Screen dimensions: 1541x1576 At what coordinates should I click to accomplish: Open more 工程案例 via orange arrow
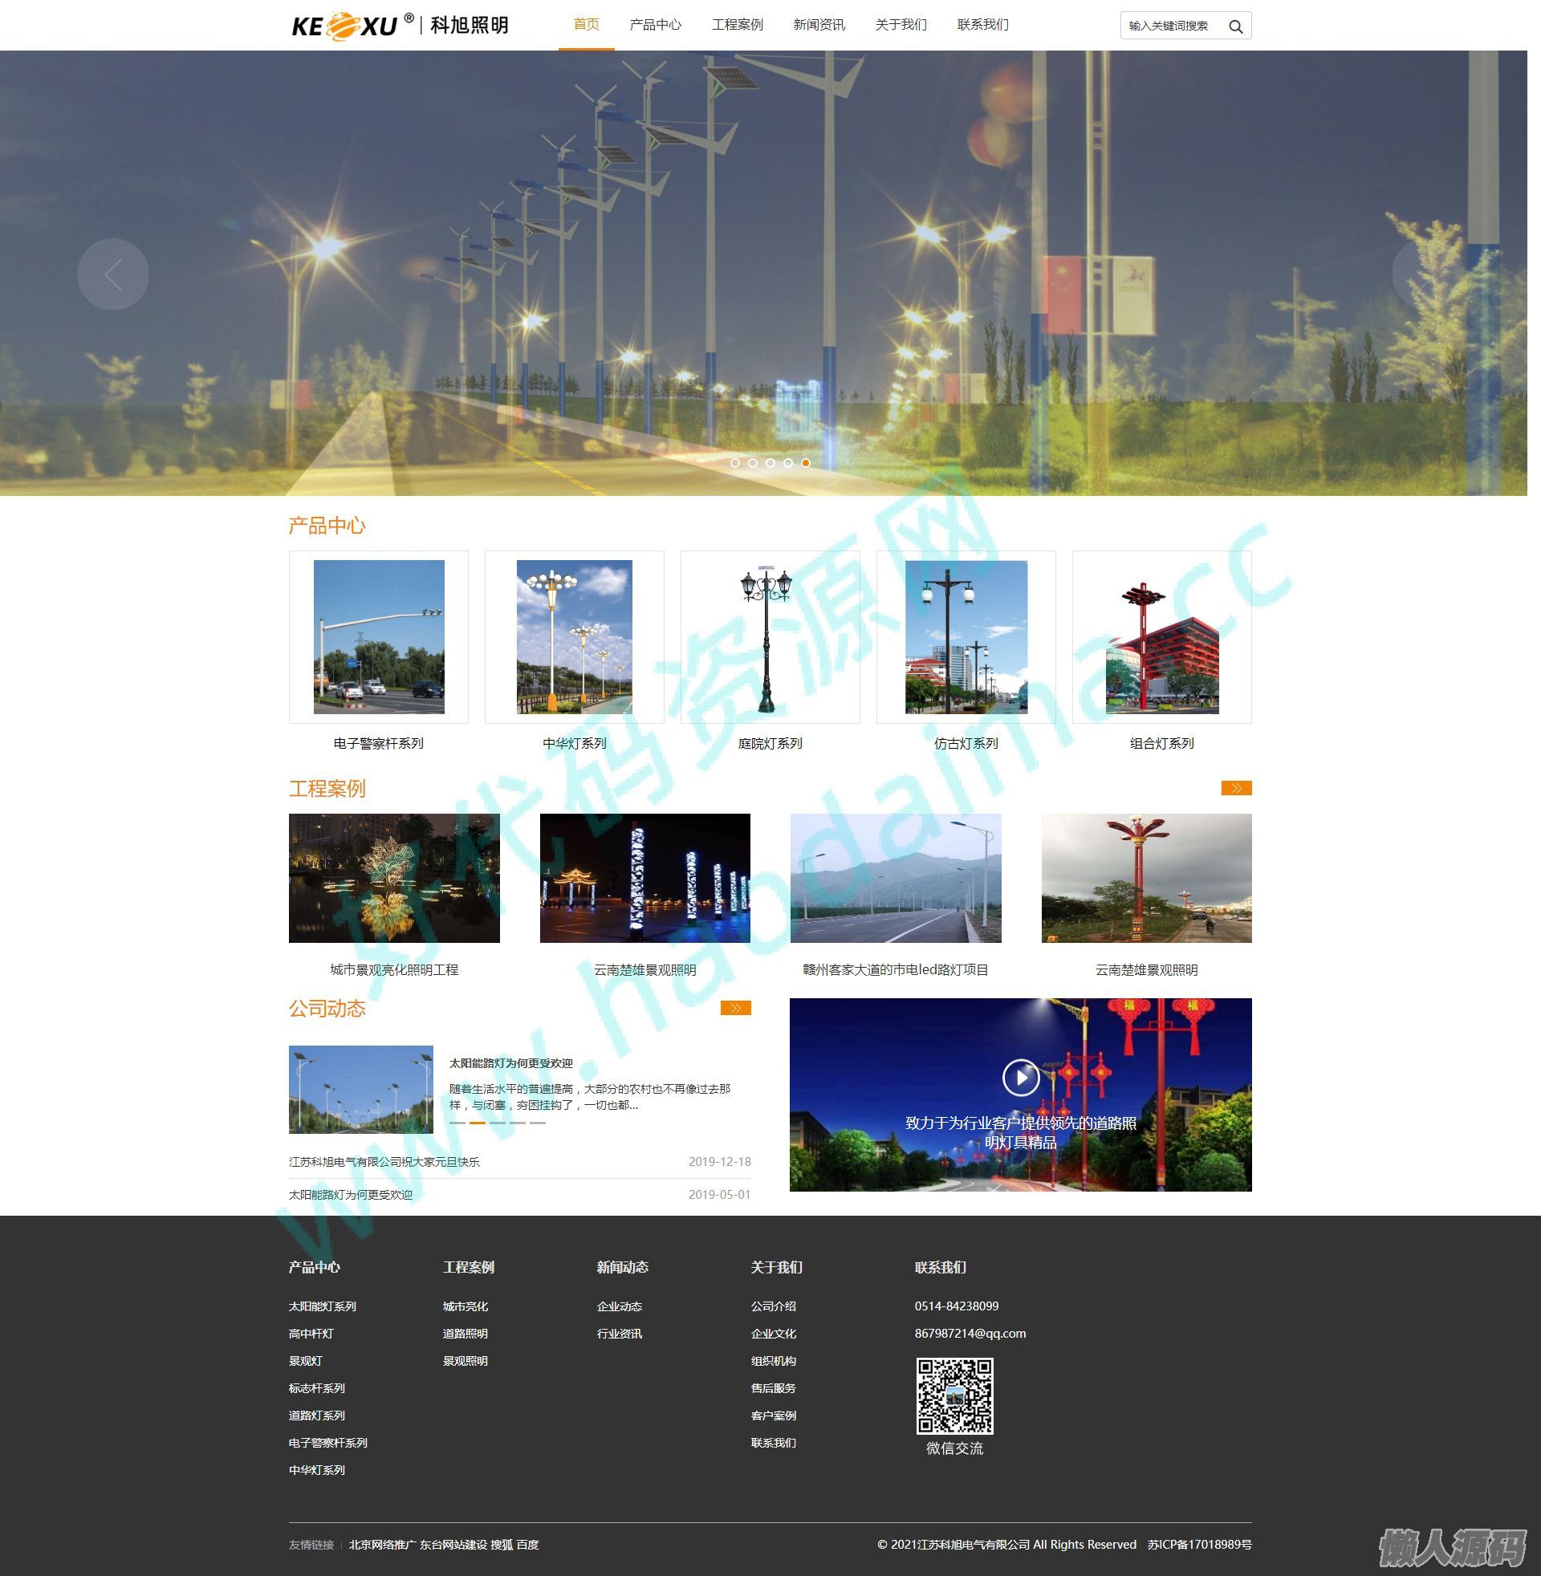tap(1236, 788)
